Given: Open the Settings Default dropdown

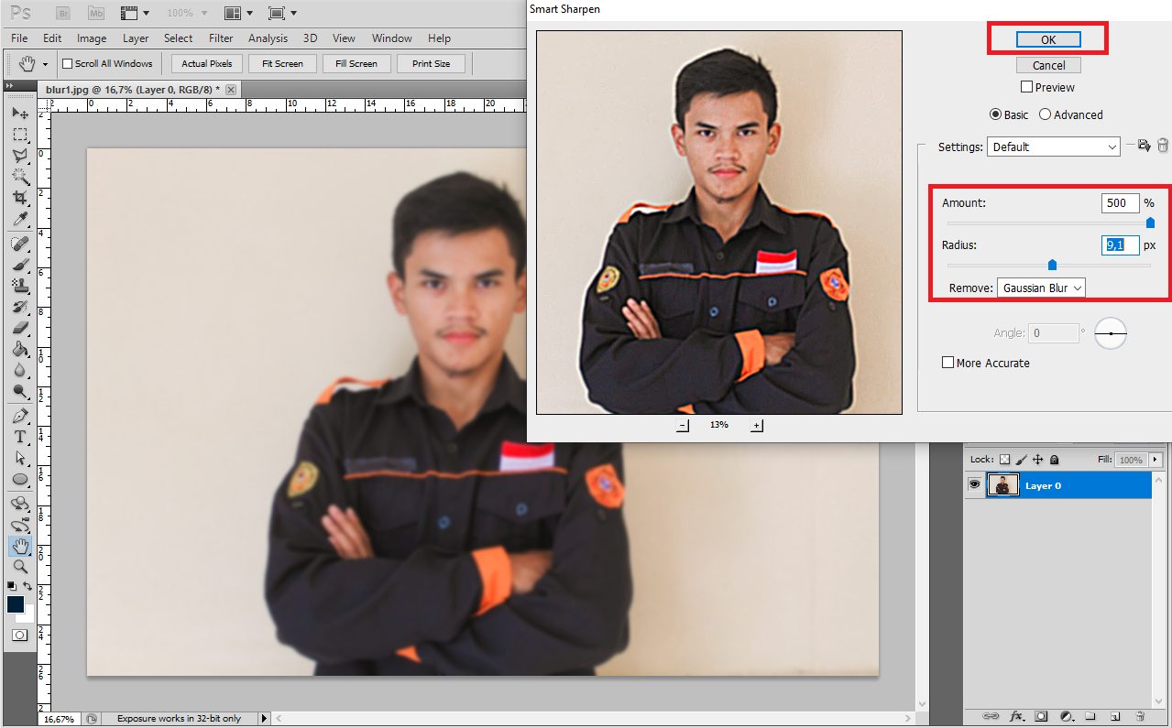Looking at the screenshot, I should [x=1053, y=147].
